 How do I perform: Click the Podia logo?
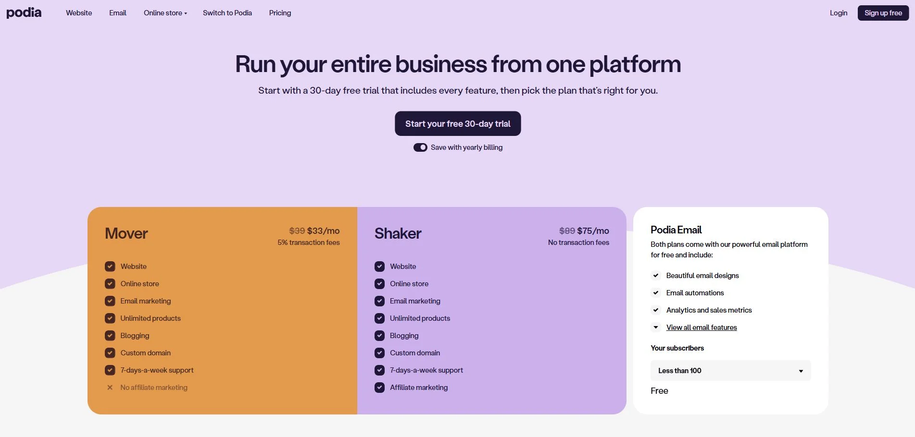point(24,13)
